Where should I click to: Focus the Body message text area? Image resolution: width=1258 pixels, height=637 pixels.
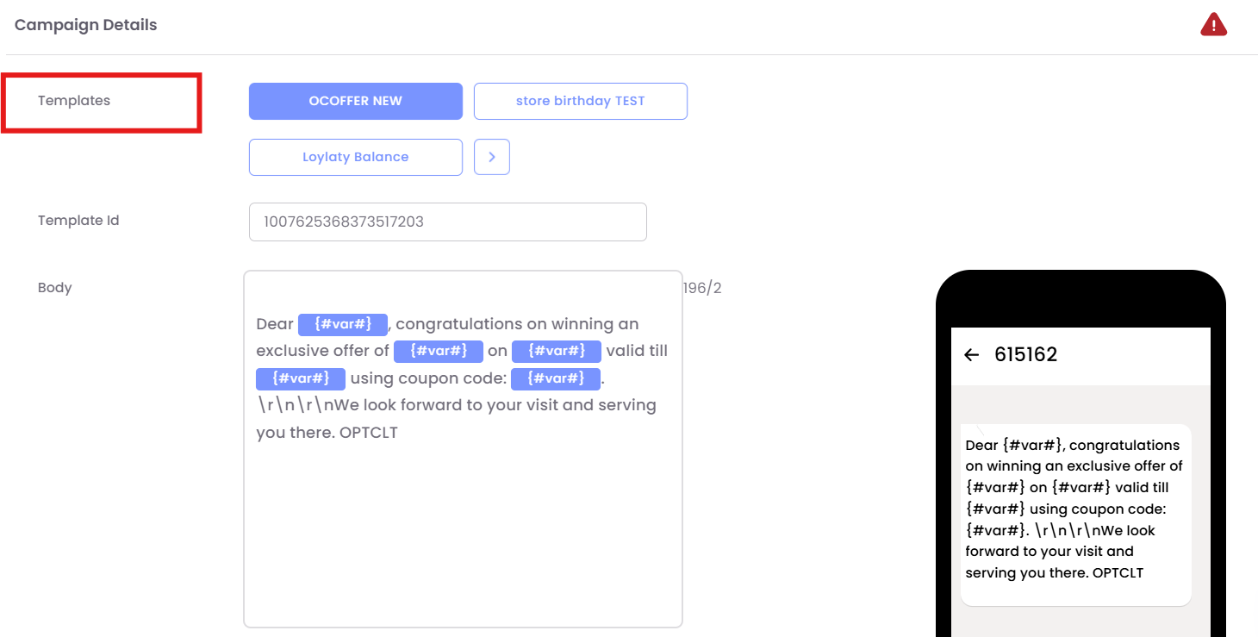point(463,526)
